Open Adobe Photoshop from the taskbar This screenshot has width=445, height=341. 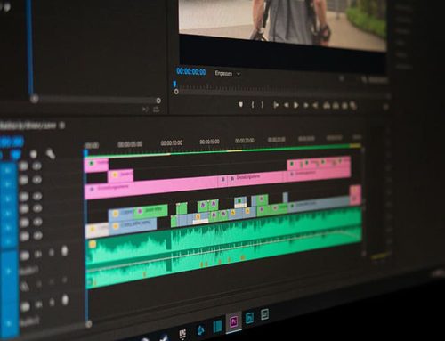[249, 318]
